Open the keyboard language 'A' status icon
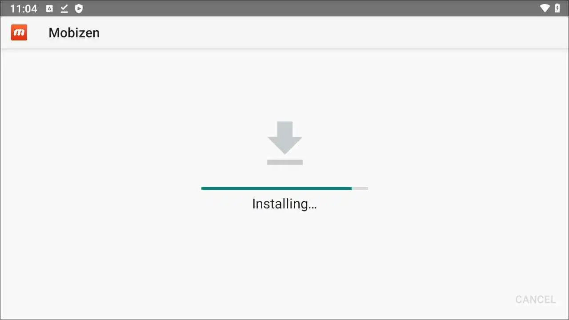This screenshot has height=320, width=569. [50, 8]
